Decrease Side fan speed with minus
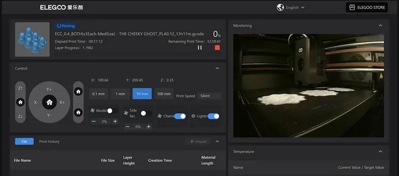 [127, 127]
